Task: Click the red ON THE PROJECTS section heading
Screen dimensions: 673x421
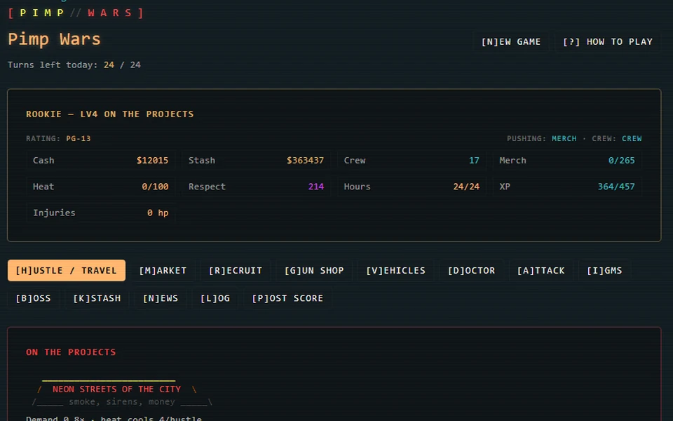Action: pyautogui.click(x=71, y=352)
